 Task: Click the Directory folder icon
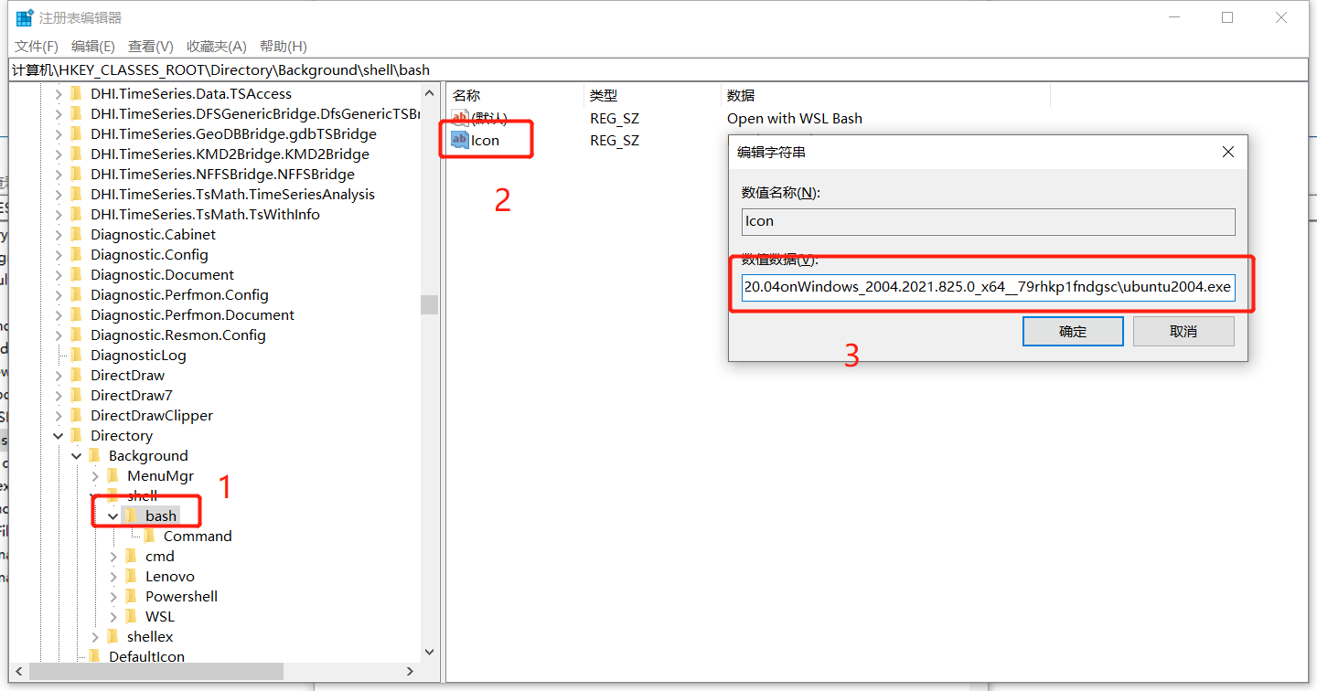(x=76, y=435)
